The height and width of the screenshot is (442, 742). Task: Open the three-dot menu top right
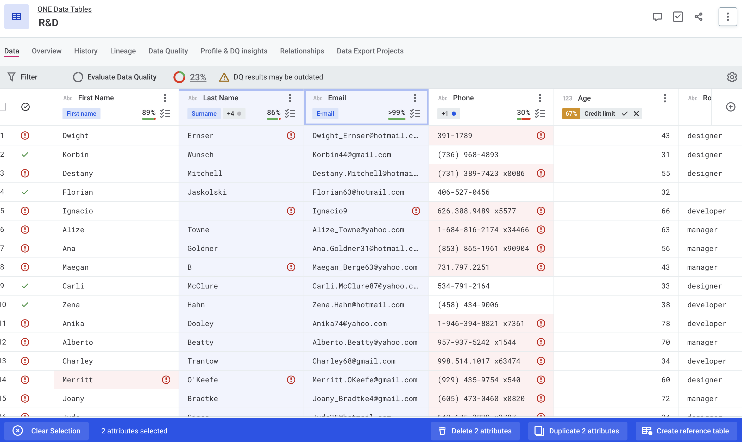[728, 16]
